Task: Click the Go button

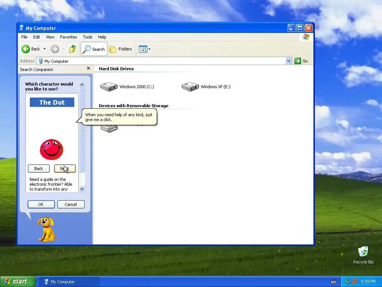Action: [x=301, y=61]
